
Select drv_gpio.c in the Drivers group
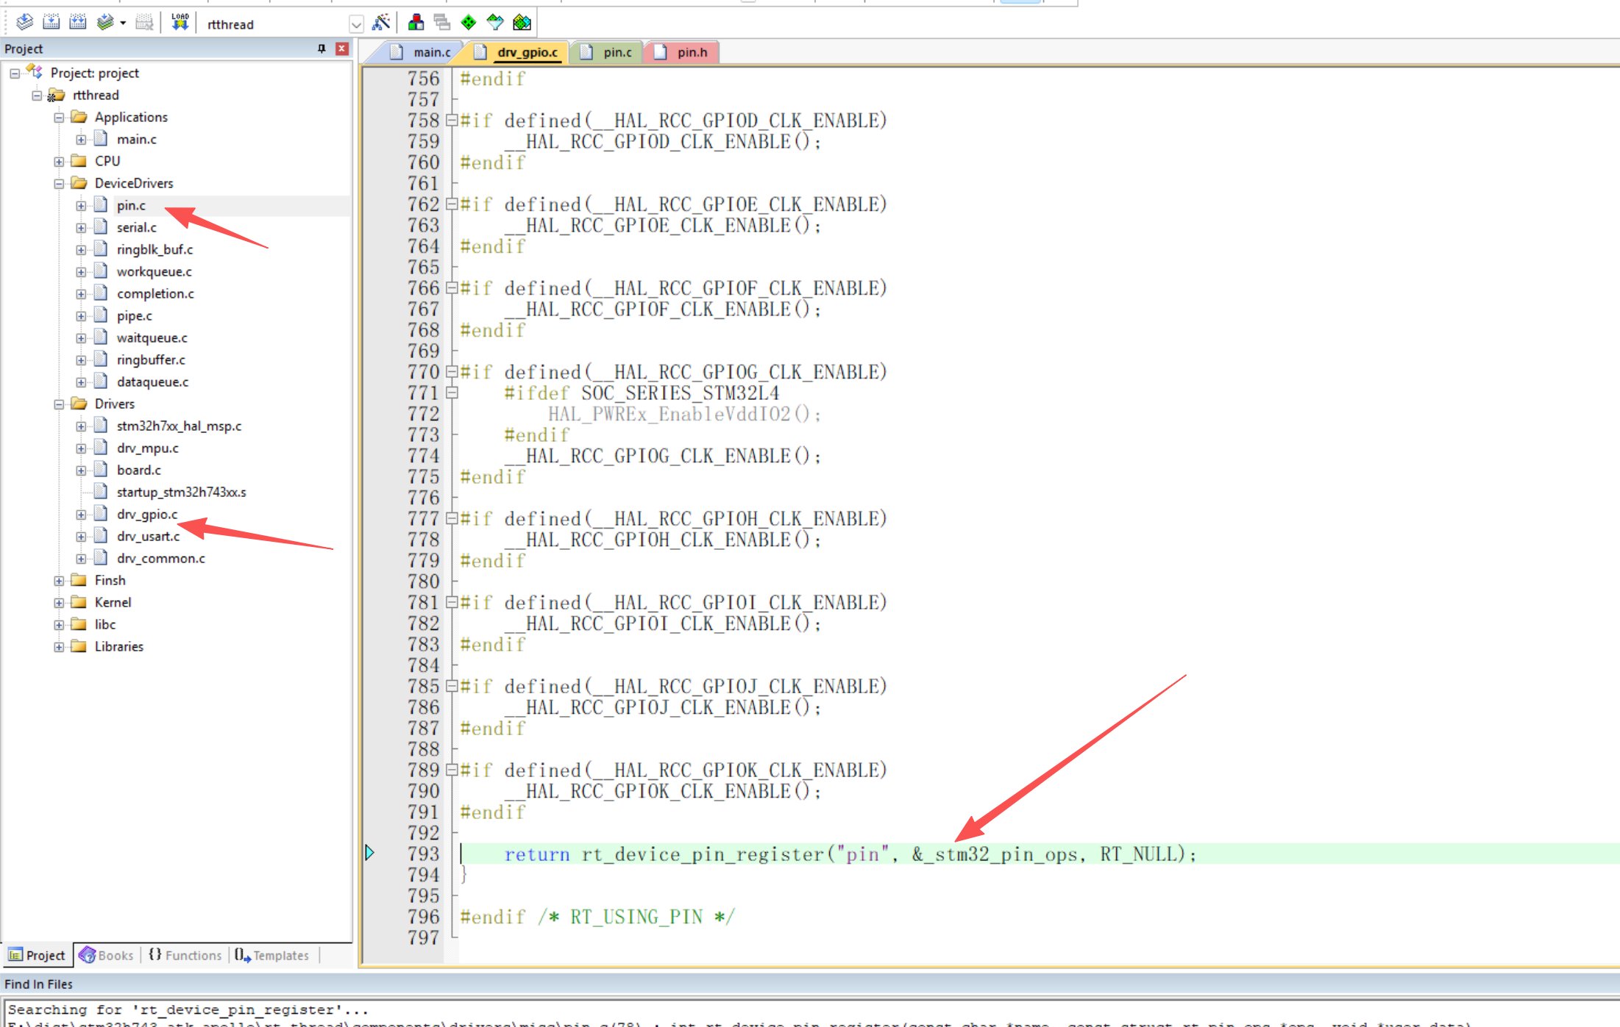click(x=146, y=514)
